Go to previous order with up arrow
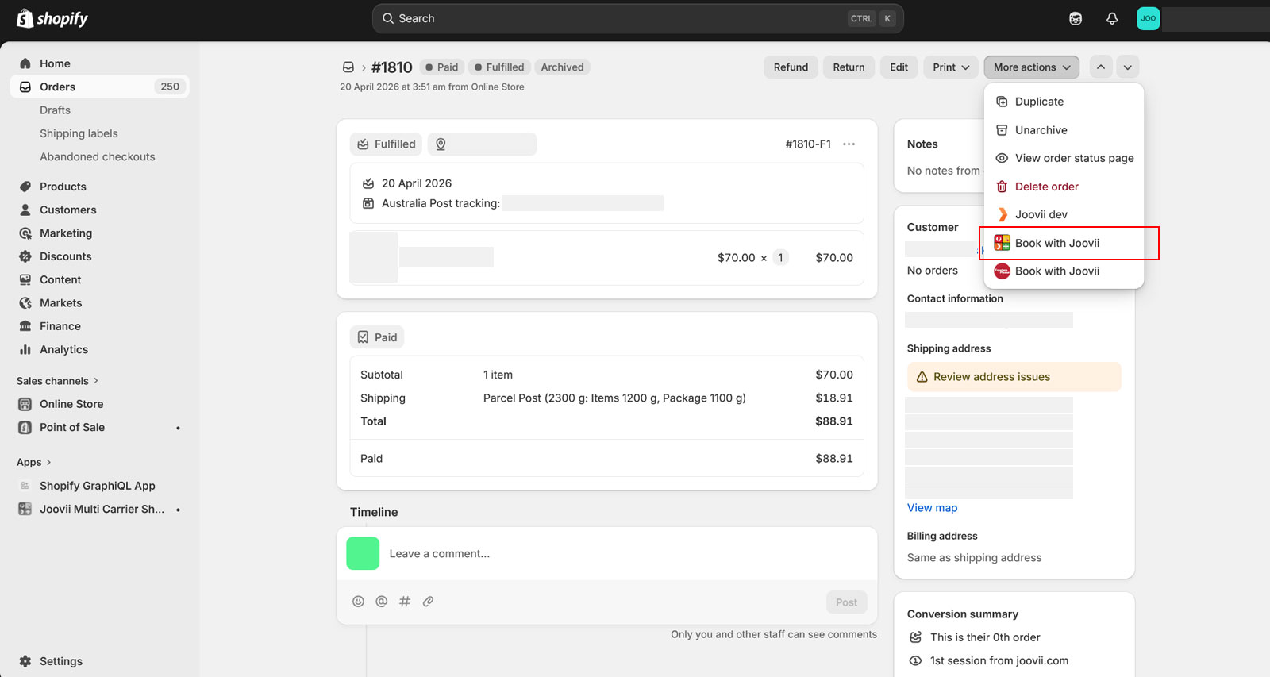1270x677 pixels. tap(1101, 67)
